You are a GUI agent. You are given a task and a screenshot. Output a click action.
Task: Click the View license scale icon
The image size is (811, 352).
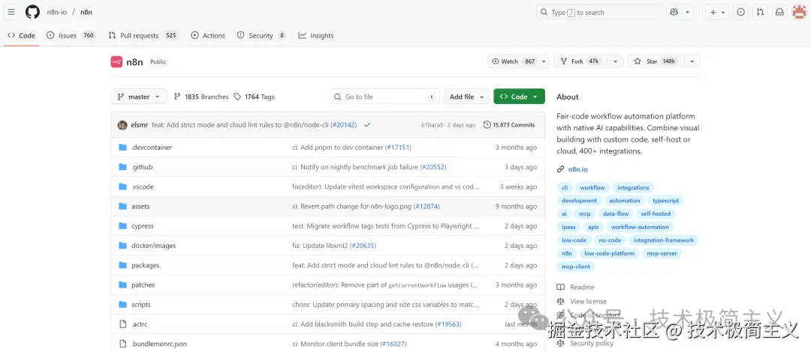click(561, 301)
